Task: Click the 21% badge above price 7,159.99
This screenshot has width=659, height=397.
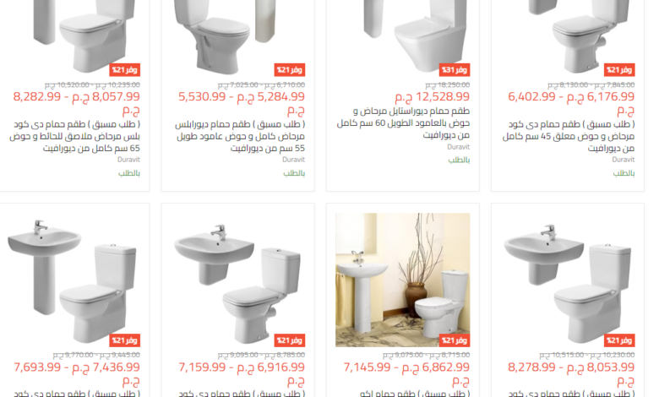Action: click(x=290, y=340)
